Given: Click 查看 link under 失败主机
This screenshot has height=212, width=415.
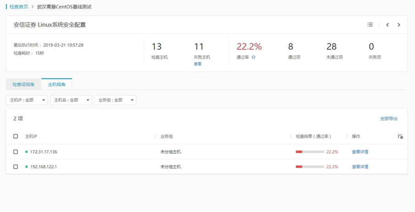Looking at the screenshot, I should pyautogui.click(x=198, y=64).
